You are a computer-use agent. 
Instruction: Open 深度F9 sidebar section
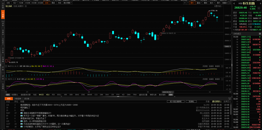pos(3,32)
